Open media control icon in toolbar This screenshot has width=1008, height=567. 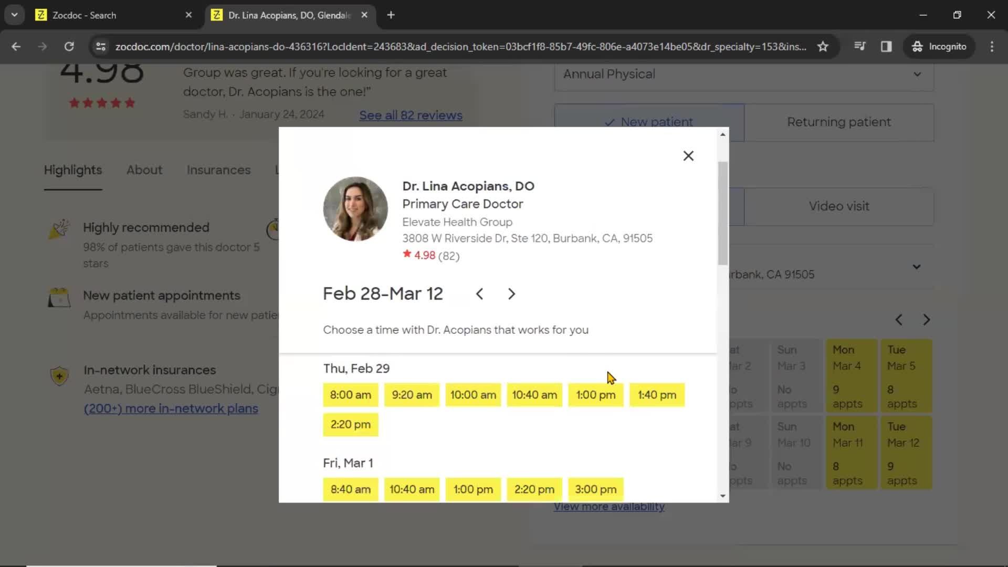(x=859, y=47)
